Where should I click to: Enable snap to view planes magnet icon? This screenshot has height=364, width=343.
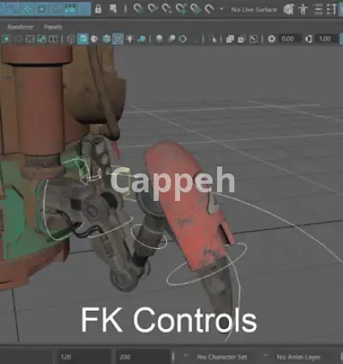[196, 9]
